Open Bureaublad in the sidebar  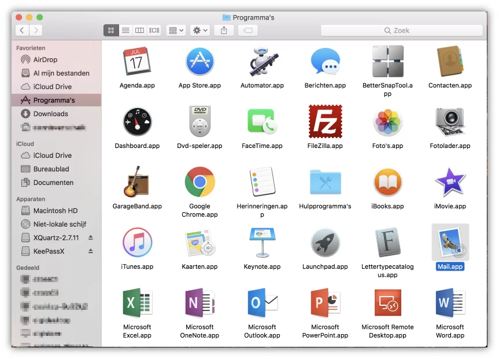[x=56, y=169]
